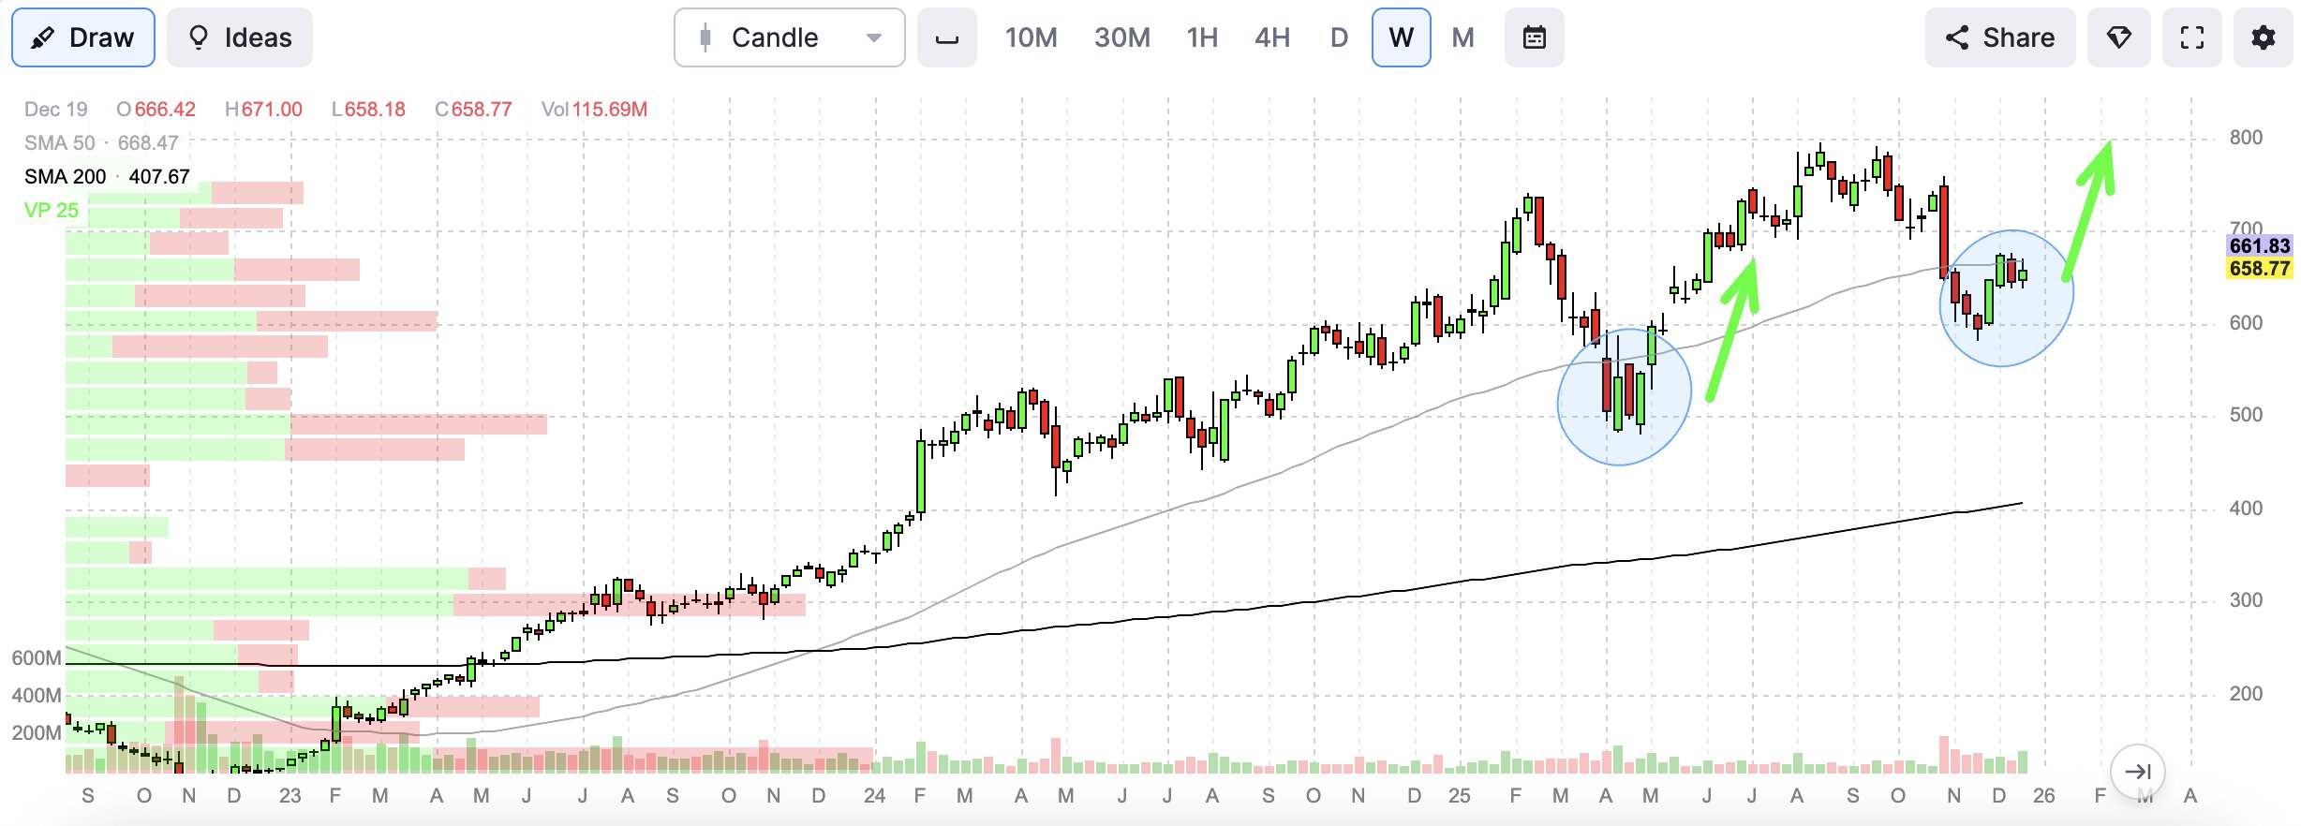Click the 658.77 yellow price label
Image resolution: width=2301 pixels, height=826 pixels.
point(2259,269)
